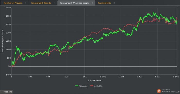Click the 1 201 x-axis tick label

tap(121, 77)
